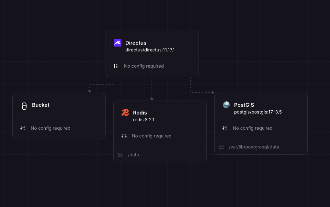Select the Bucket service card

pos(59,116)
